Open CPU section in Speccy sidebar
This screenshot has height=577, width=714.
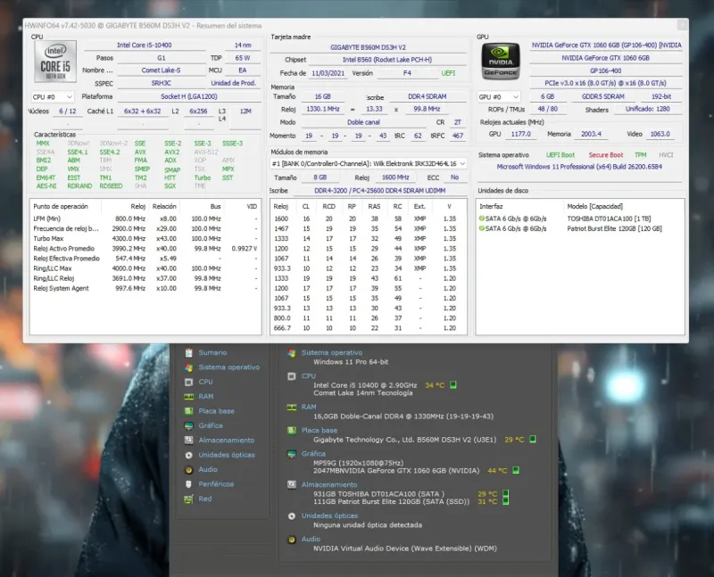pos(205,382)
